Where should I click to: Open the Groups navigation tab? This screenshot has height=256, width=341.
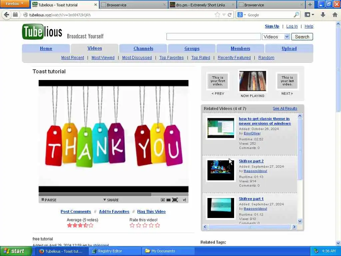192,48
